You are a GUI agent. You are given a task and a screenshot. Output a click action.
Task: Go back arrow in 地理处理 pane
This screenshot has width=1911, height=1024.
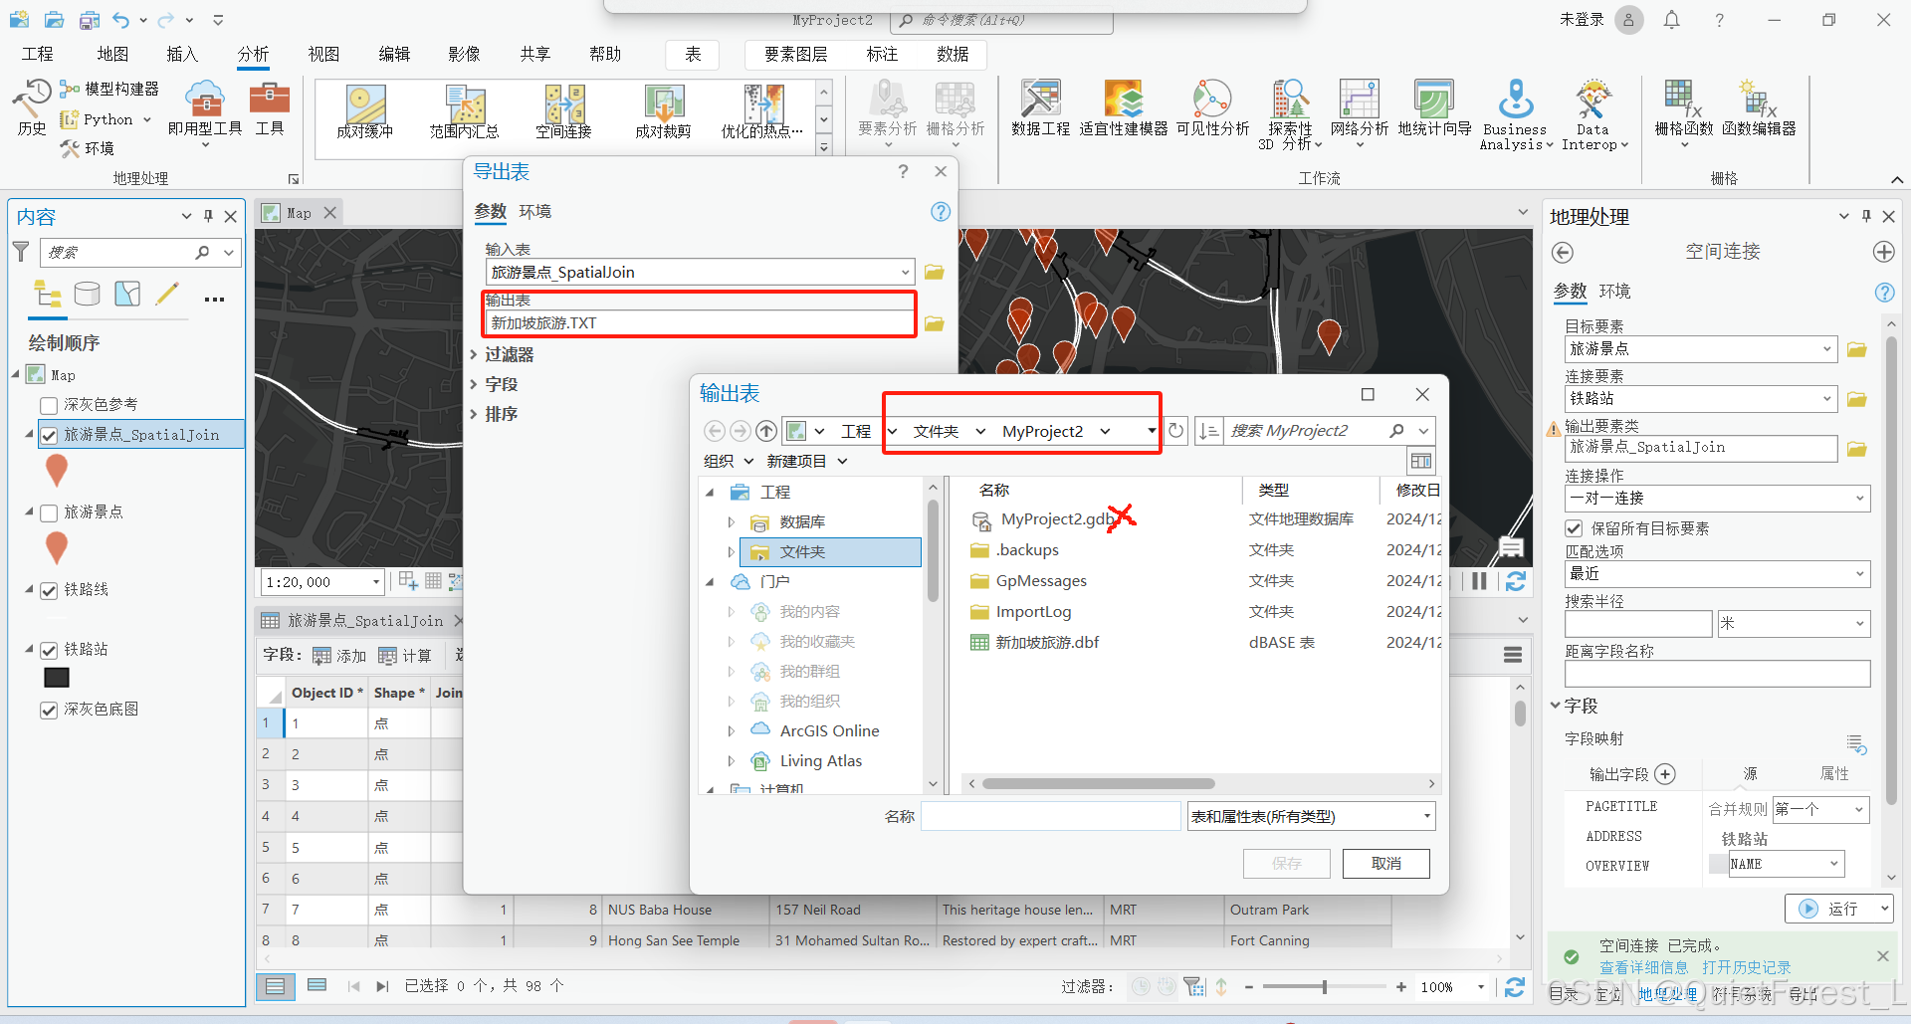click(1563, 253)
